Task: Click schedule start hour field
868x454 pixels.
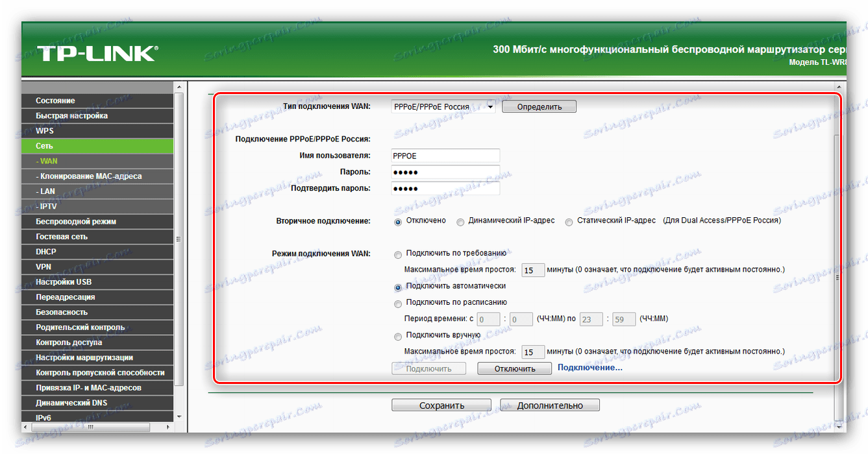Action: 489,319
